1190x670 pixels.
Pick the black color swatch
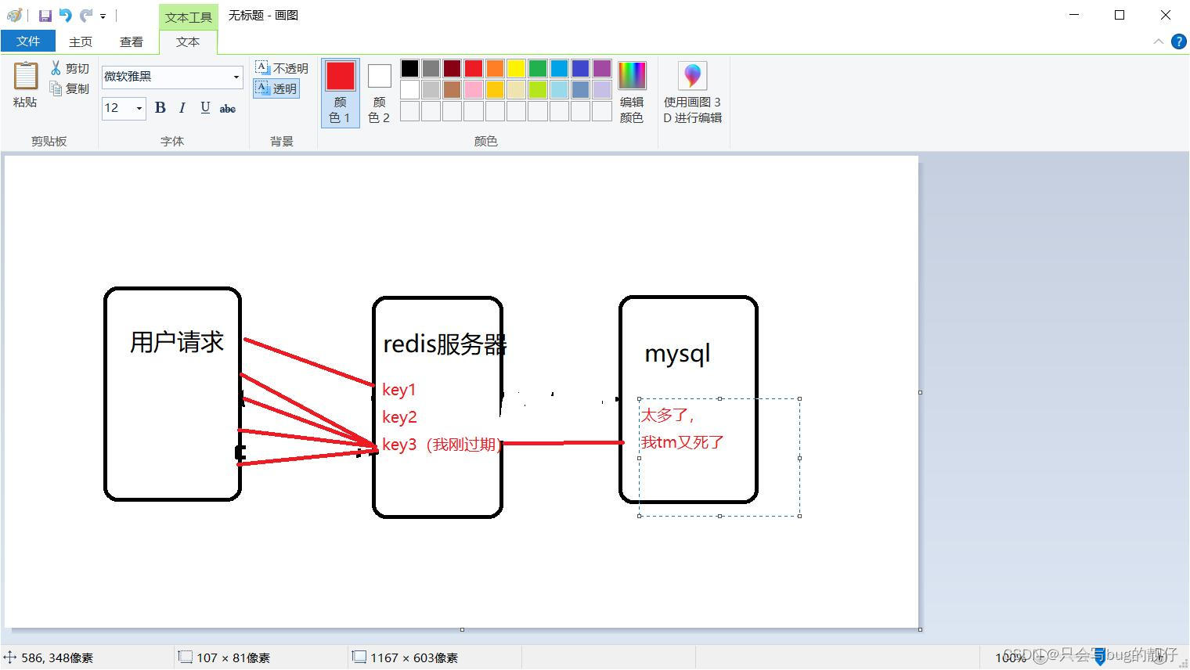point(409,69)
